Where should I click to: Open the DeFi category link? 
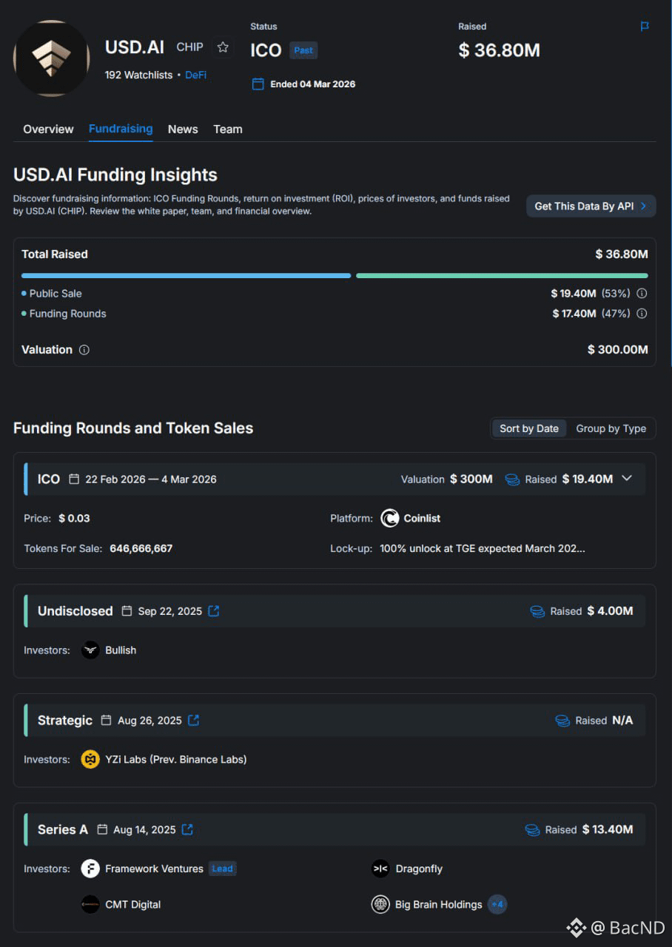pos(195,75)
